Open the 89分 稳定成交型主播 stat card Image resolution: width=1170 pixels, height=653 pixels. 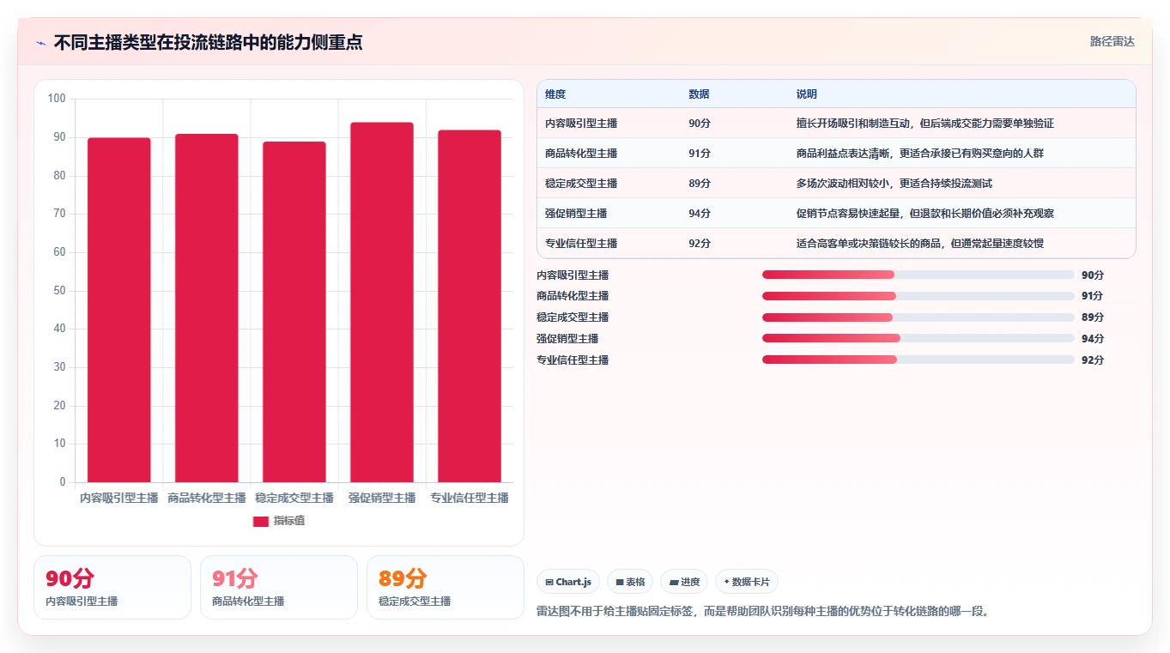pos(446,587)
